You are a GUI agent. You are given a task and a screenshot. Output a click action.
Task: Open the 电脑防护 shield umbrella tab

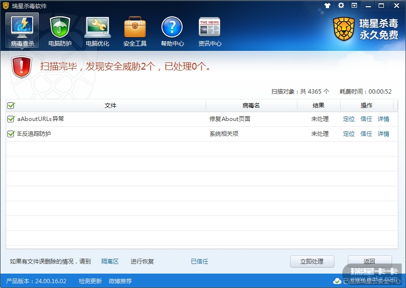point(60,30)
